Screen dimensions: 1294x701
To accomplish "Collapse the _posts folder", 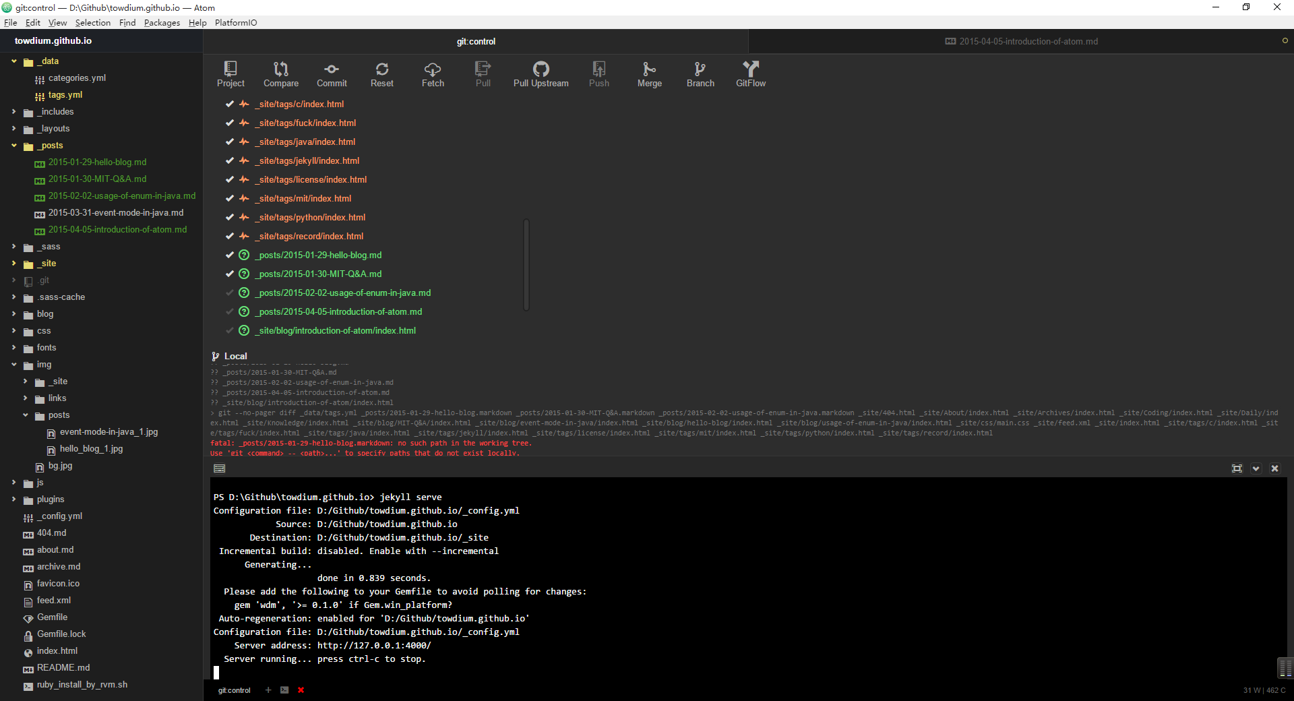I will pos(13,146).
